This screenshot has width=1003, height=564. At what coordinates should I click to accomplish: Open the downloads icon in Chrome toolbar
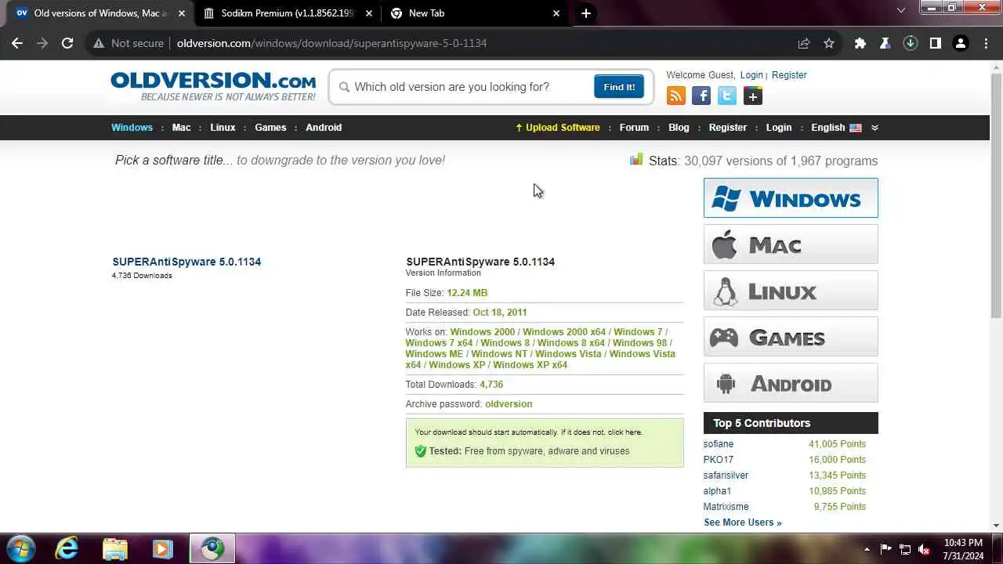[x=911, y=43]
